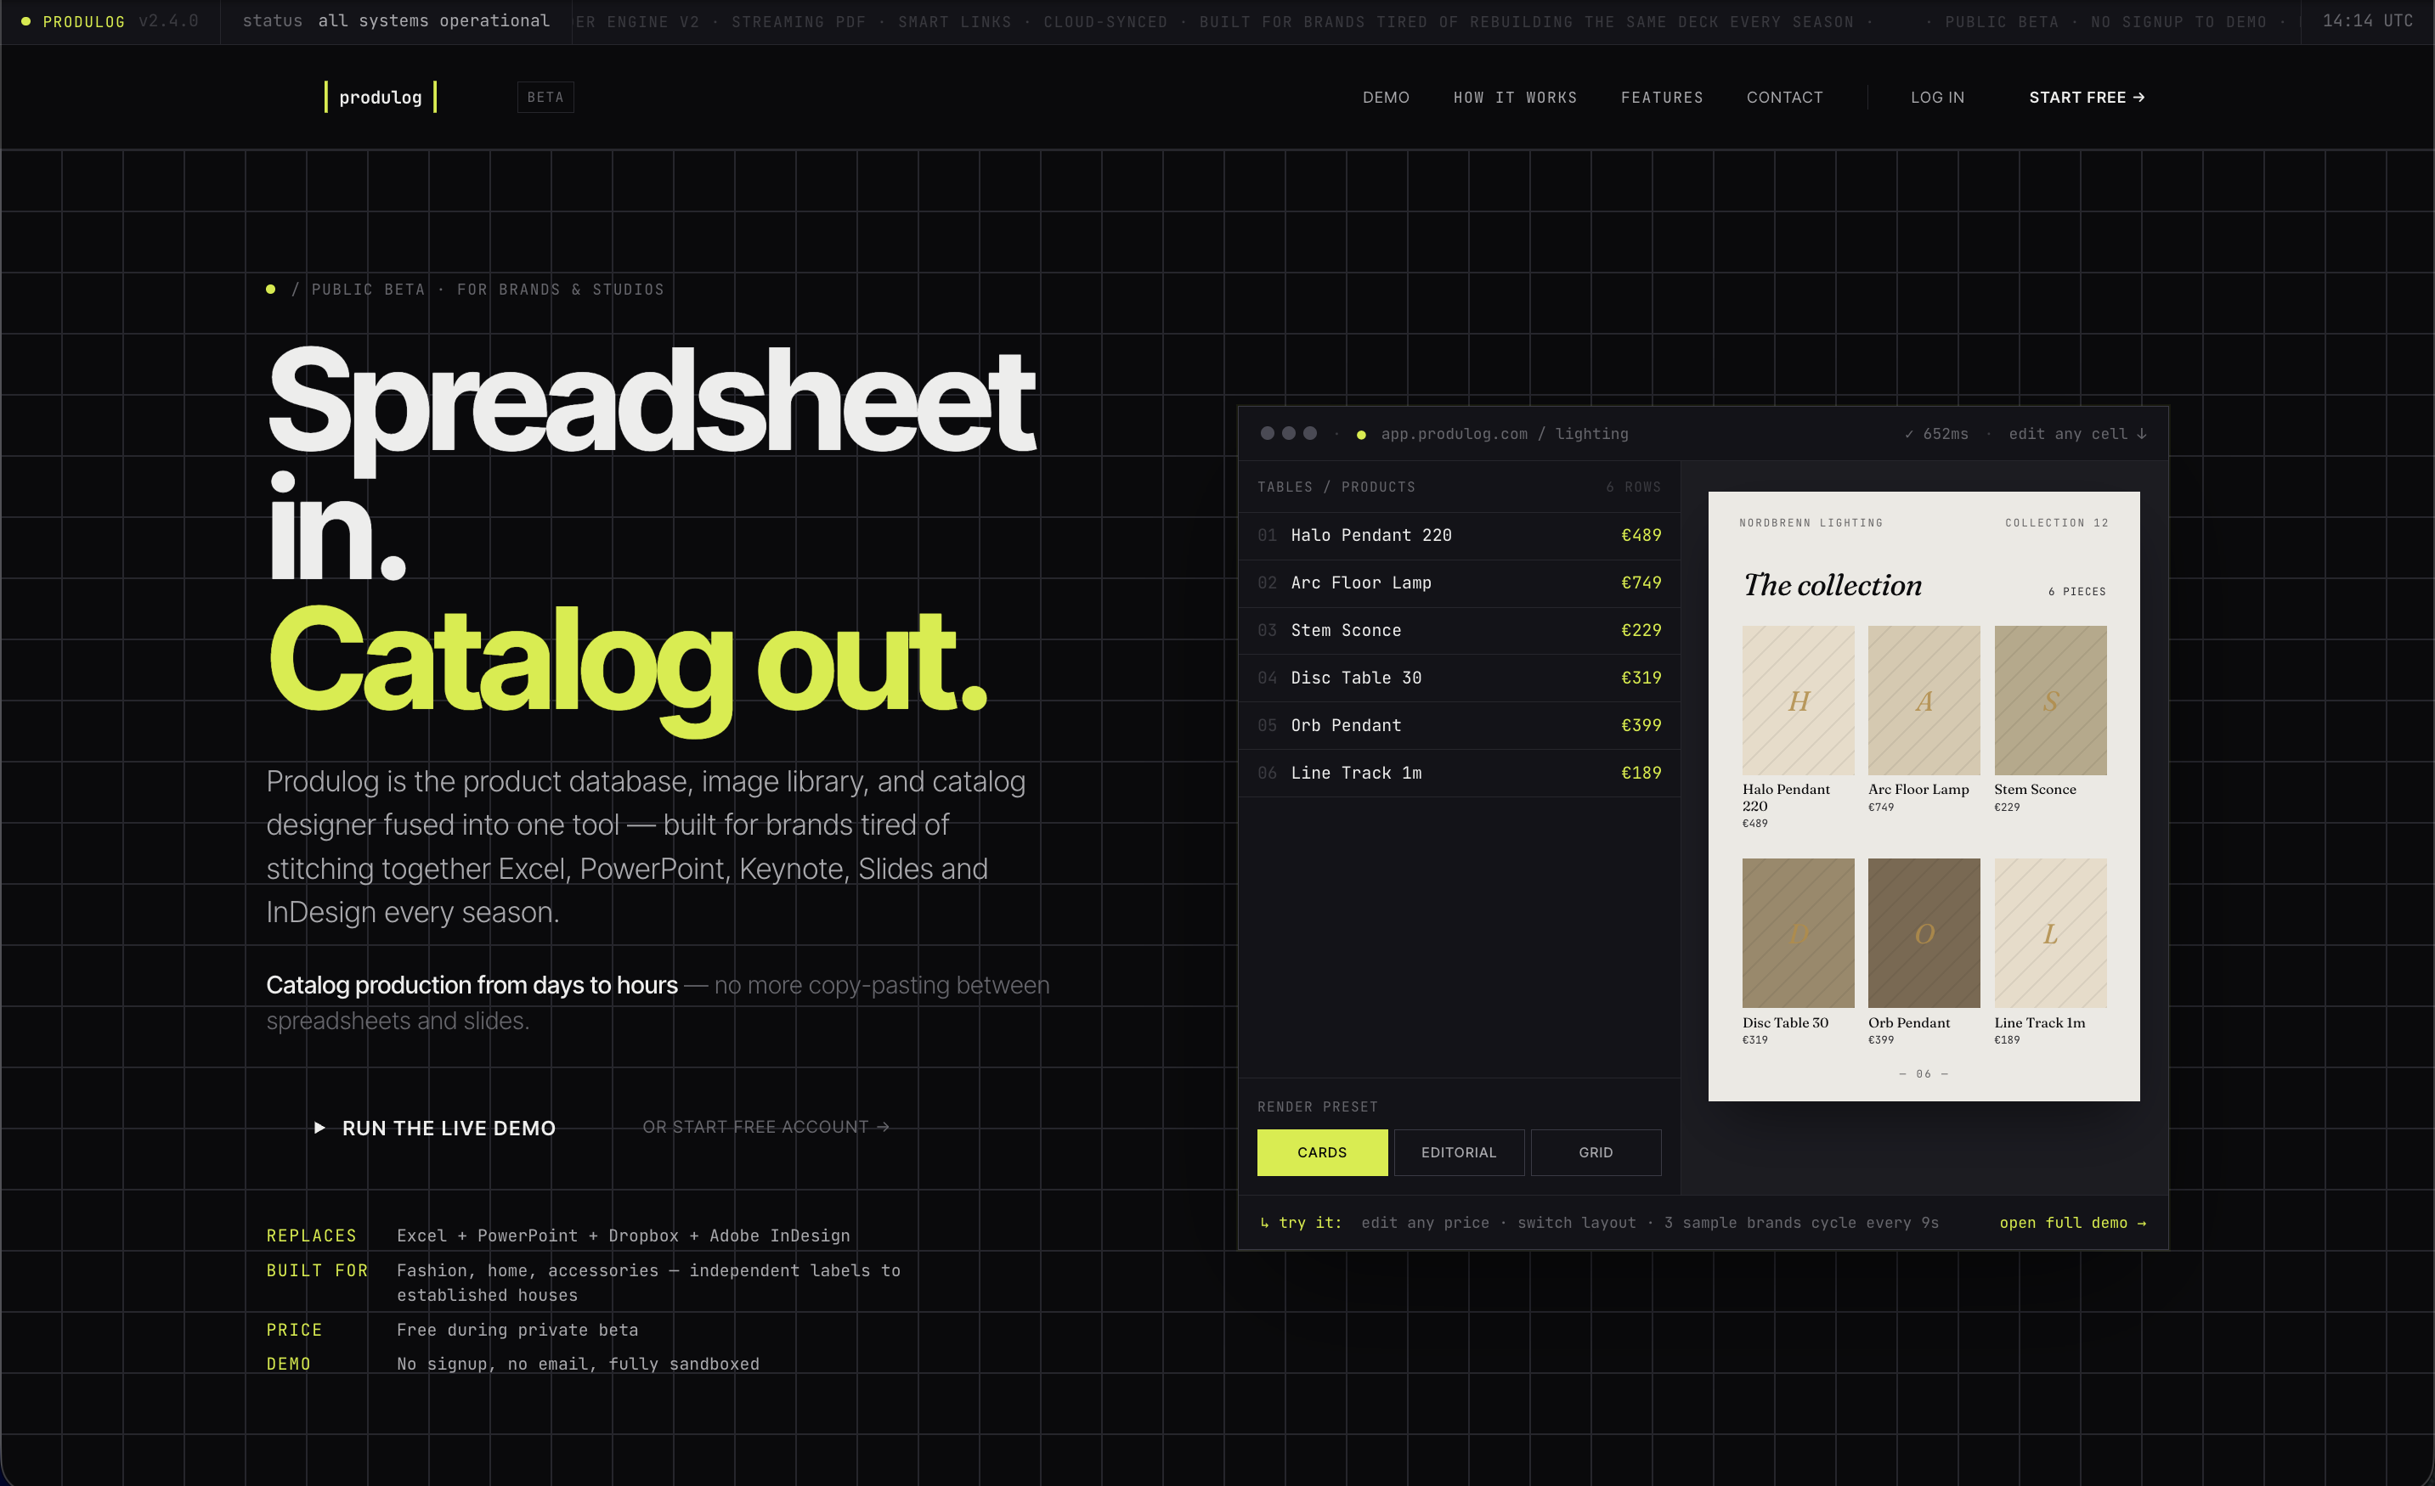This screenshot has height=1486, width=2435.
Task: Click the Stem Sconce S thumbnail
Action: [x=2049, y=700]
